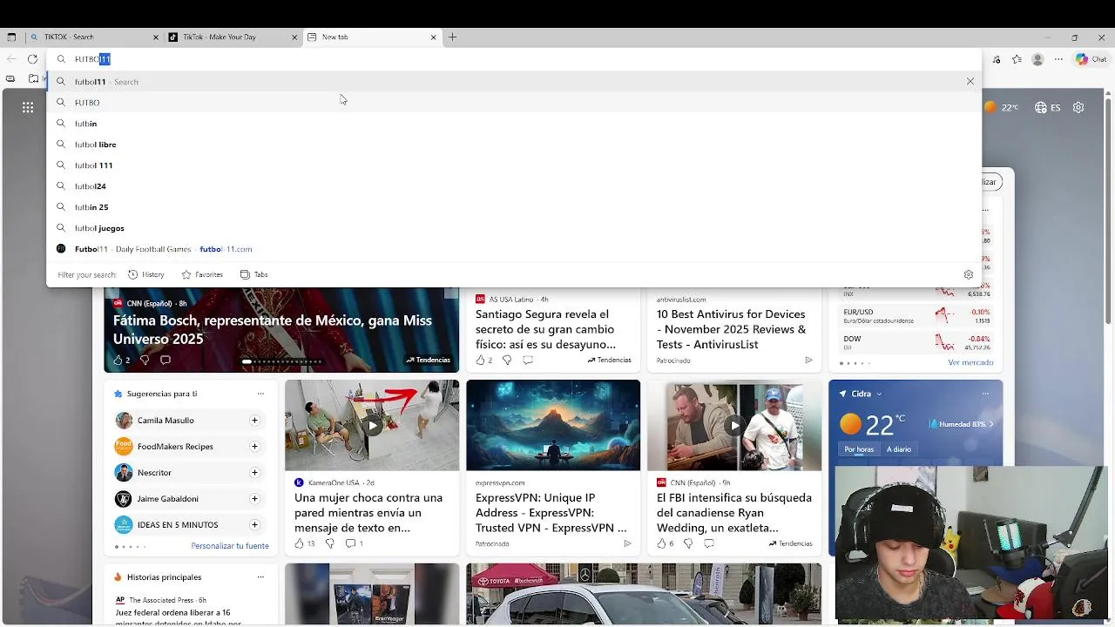Image resolution: width=1115 pixels, height=627 pixels.
Task: Close the TikTok - Make Your Day tab
Action: (x=294, y=37)
